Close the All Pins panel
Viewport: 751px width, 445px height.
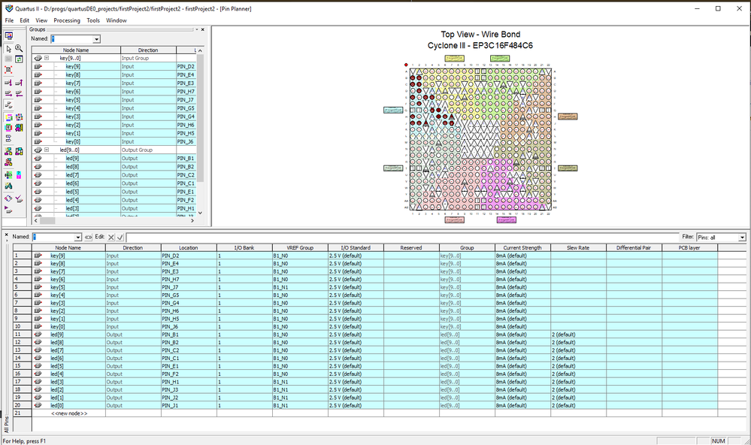coord(6,235)
